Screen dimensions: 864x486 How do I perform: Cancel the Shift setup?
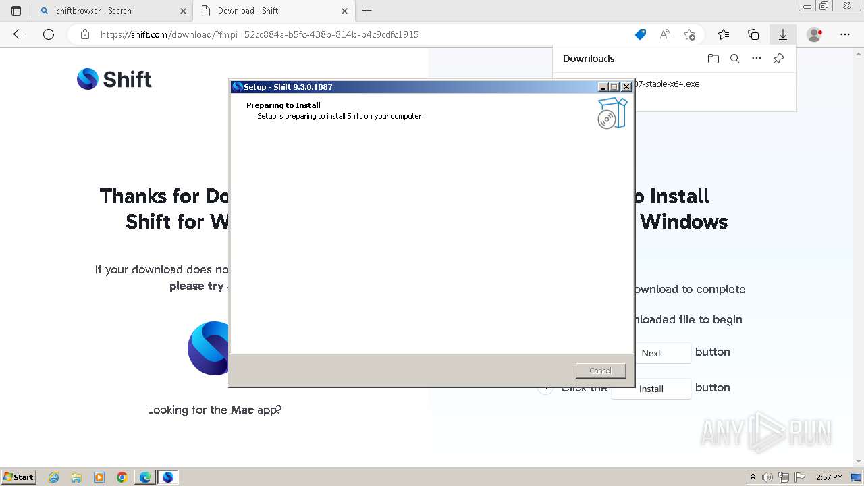pos(600,371)
